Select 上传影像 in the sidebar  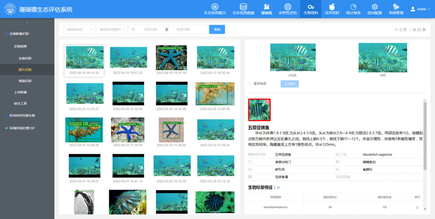21,92
